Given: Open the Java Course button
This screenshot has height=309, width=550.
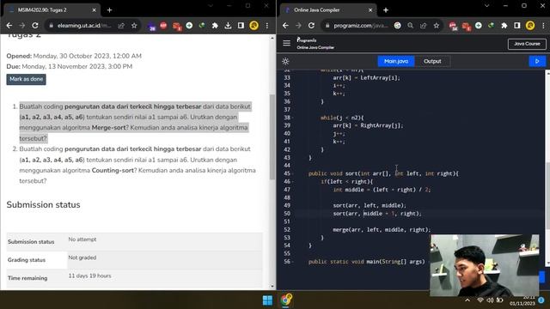Looking at the screenshot, I should pos(527,44).
